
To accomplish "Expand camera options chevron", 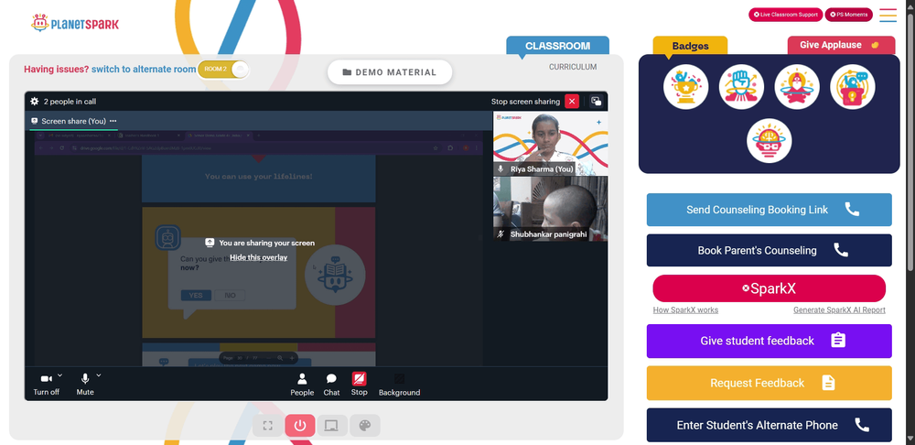I will coord(60,375).
